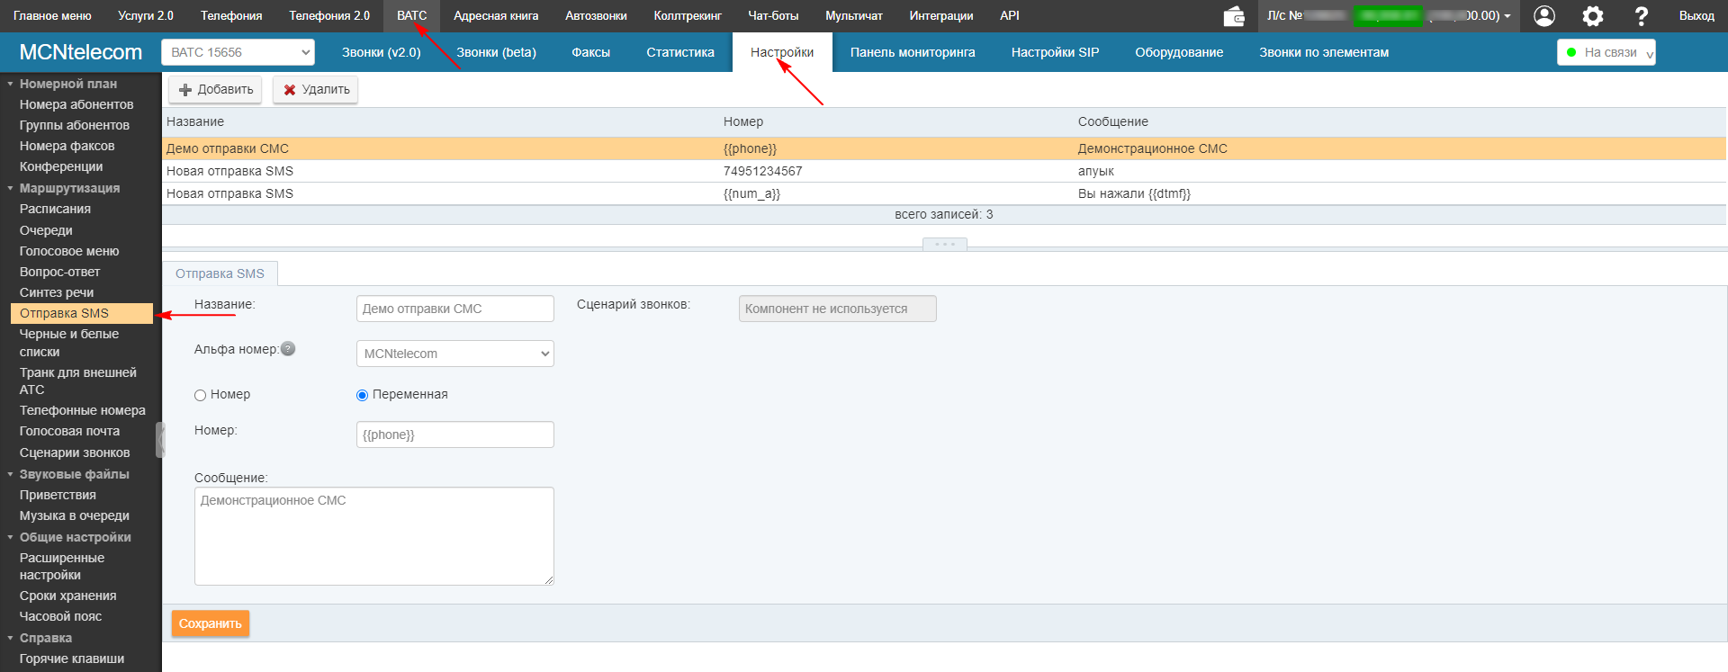Open Часовой пояс in sidebar
The image size is (1728, 672).
(61, 616)
